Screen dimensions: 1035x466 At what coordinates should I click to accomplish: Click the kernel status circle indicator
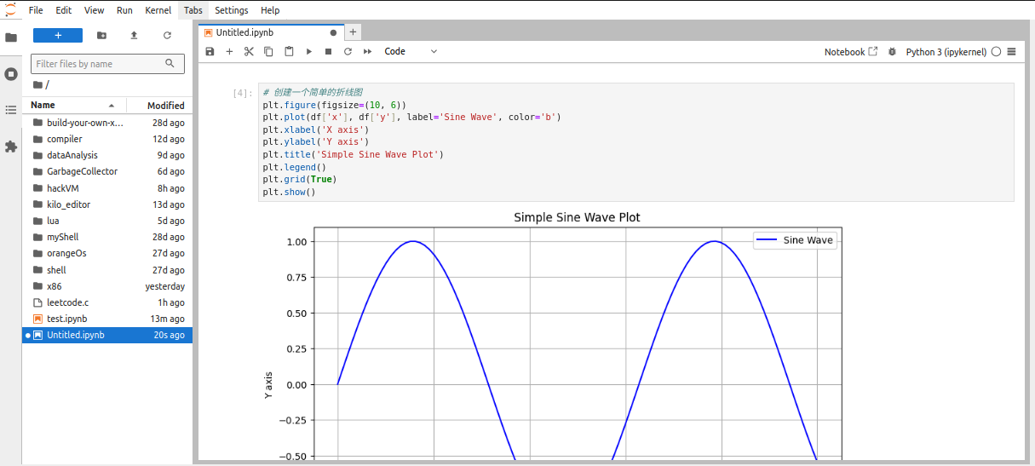(x=996, y=52)
